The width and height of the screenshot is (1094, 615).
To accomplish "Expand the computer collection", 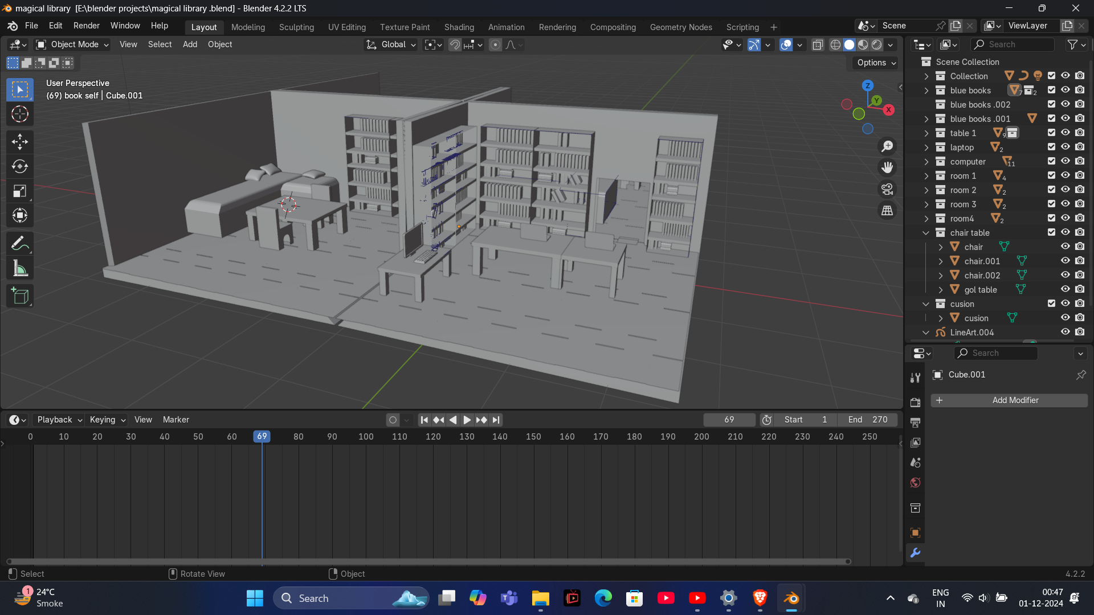I will (926, 162).
